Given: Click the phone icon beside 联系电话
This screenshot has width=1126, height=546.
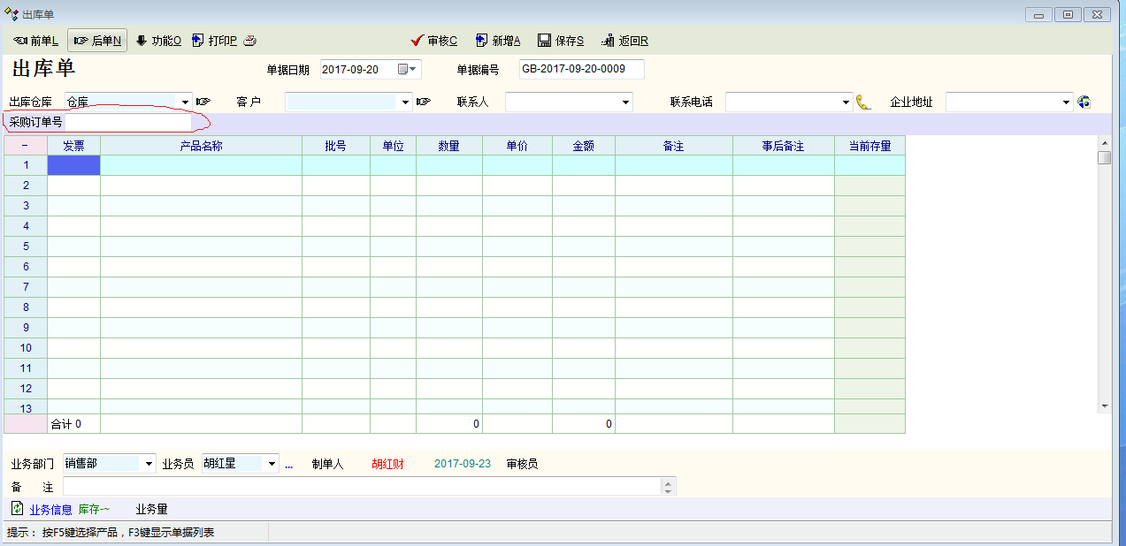Looking at the screenshot, I should (864, 102).
